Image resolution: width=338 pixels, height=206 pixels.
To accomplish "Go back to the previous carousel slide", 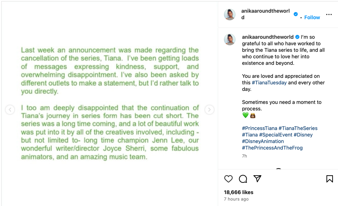I will click(x=10, y=109).
